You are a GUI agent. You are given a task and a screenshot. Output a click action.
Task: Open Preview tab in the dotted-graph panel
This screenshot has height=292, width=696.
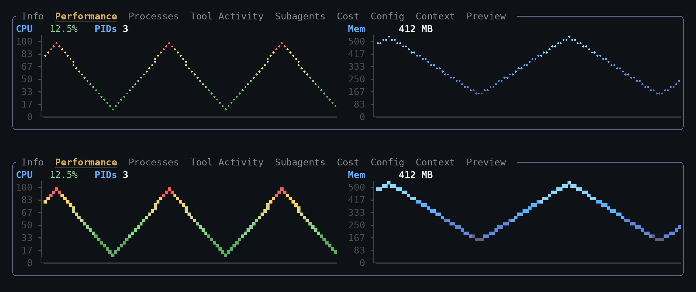[486, 16]
